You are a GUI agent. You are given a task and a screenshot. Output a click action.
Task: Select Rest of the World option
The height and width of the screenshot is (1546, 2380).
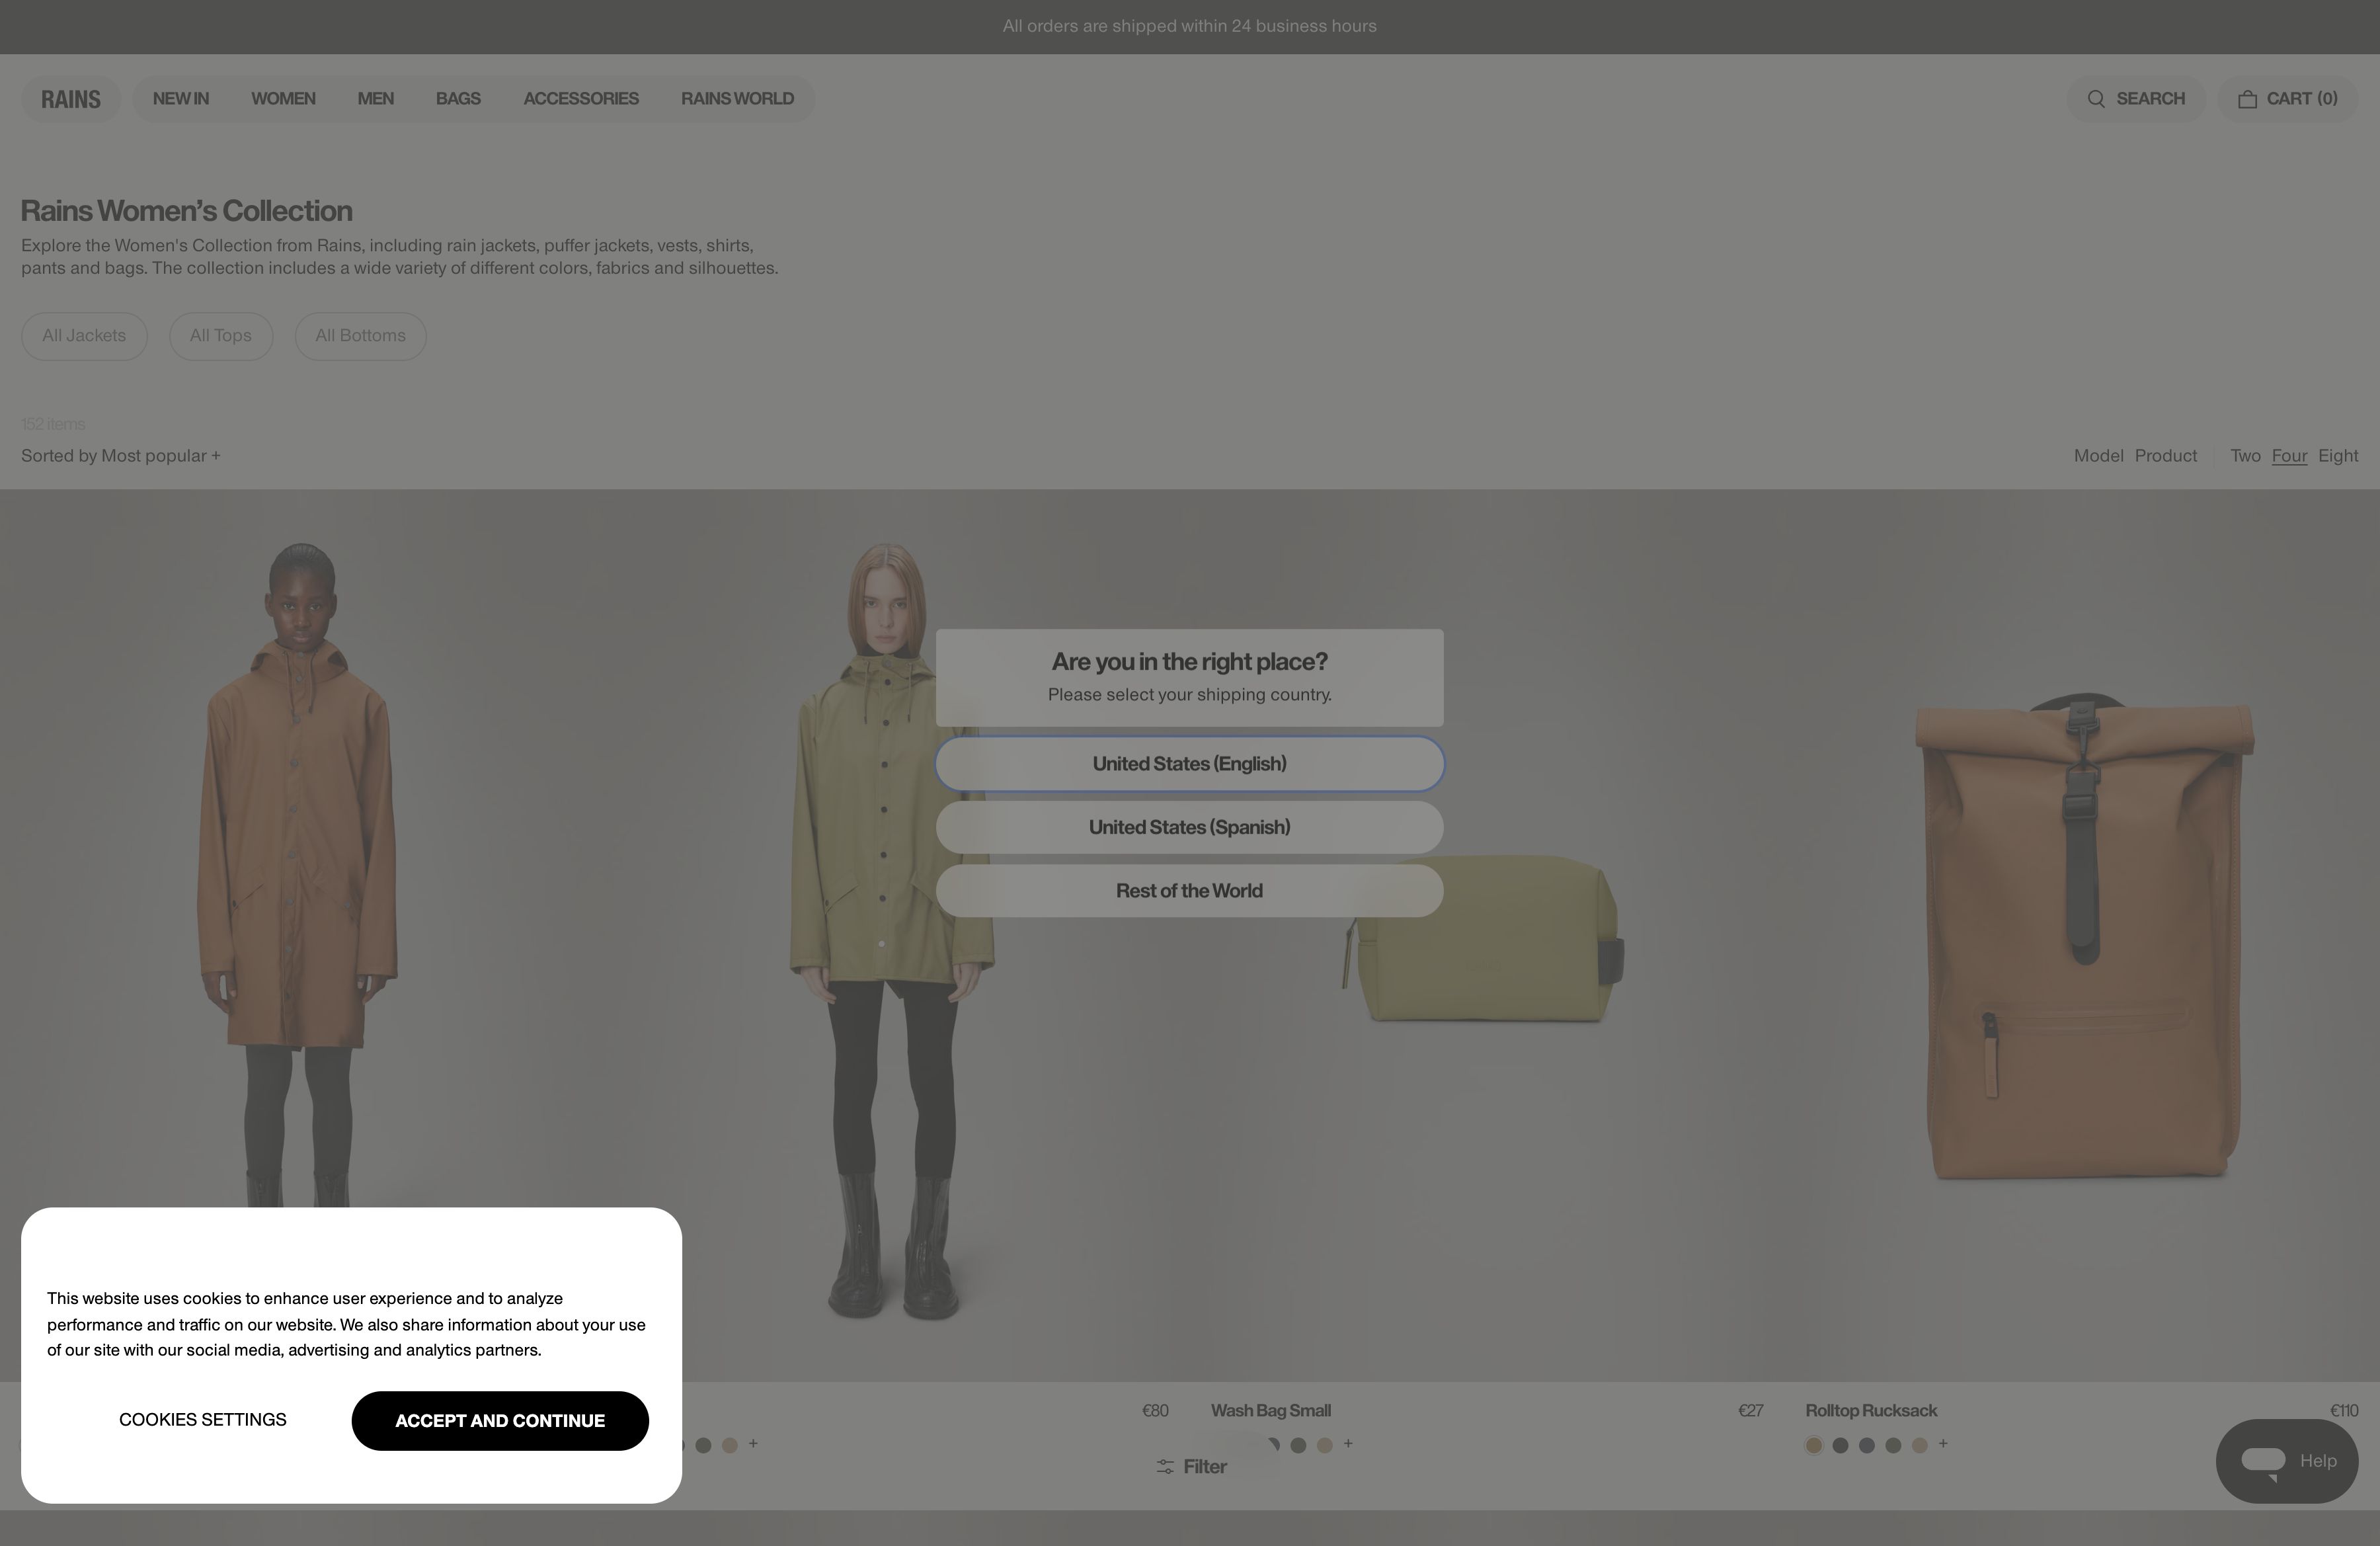pyautogui.click(x=1189, y=891)
